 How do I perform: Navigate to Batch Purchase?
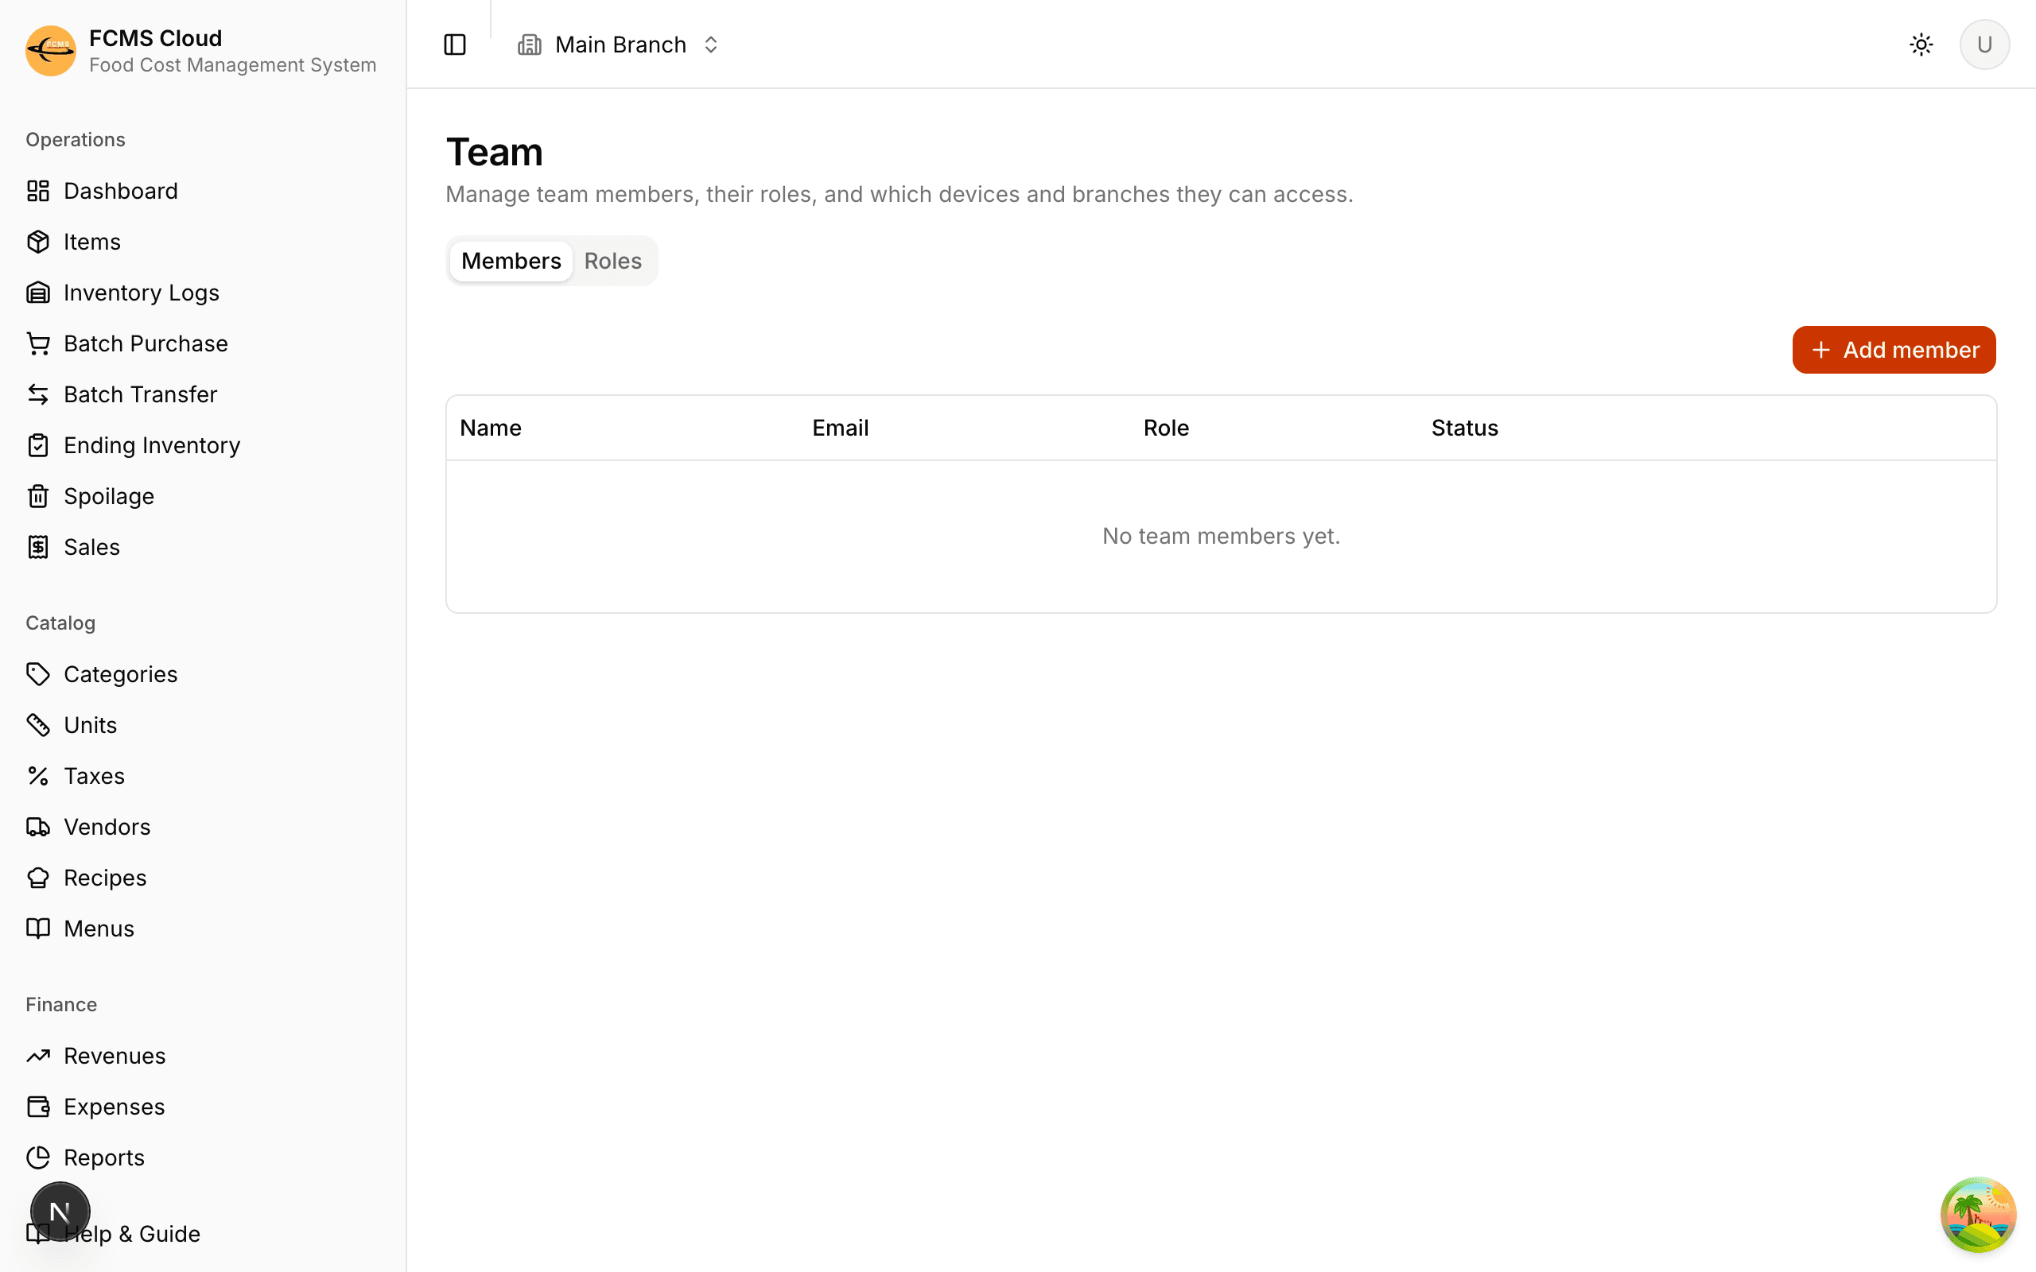[203, 343]
